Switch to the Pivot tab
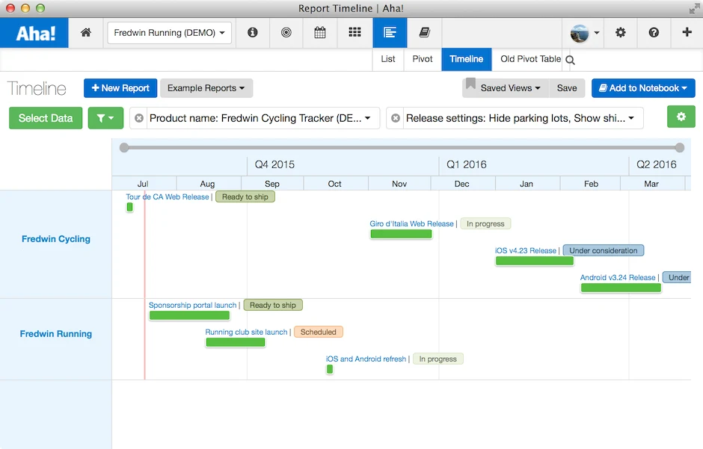 click(x=423, y=59)
